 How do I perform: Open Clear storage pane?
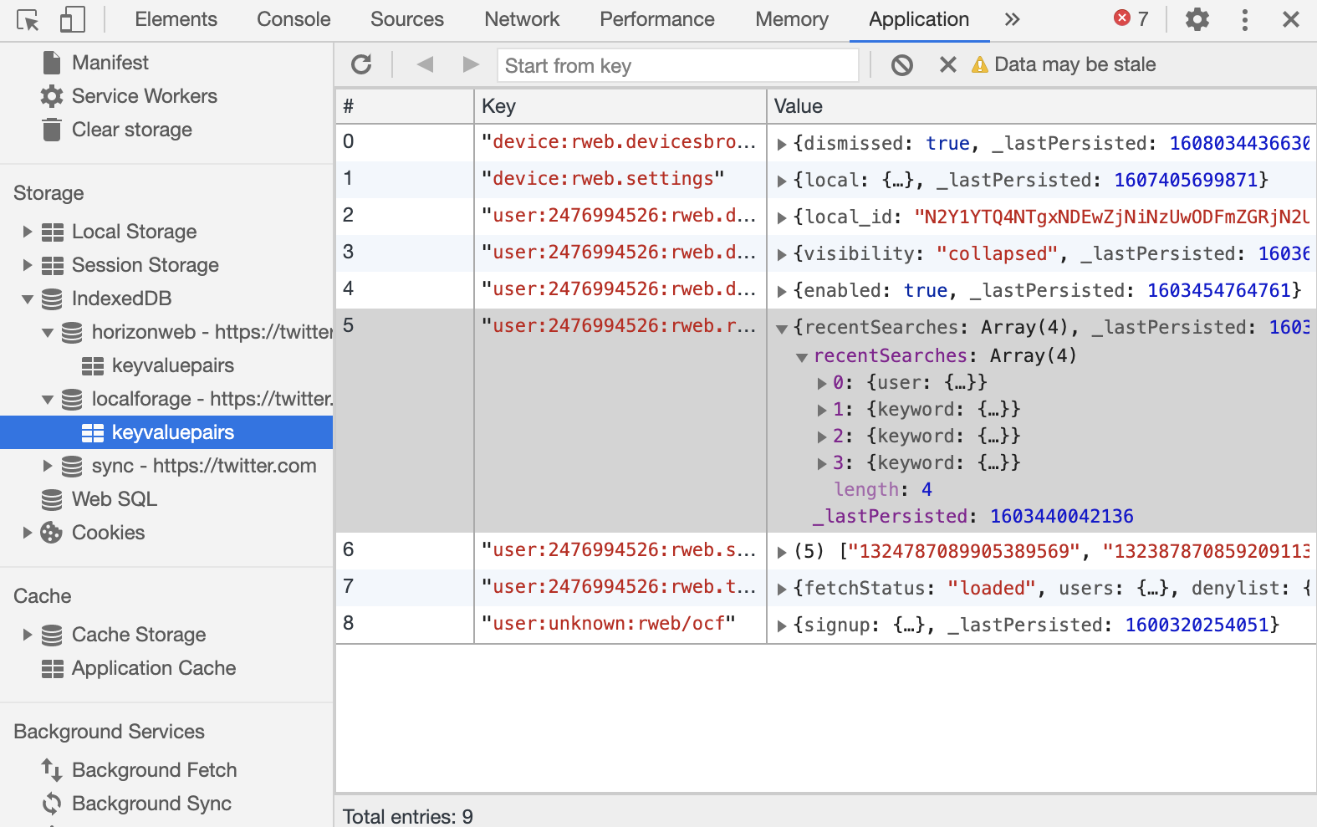point(131,130)
